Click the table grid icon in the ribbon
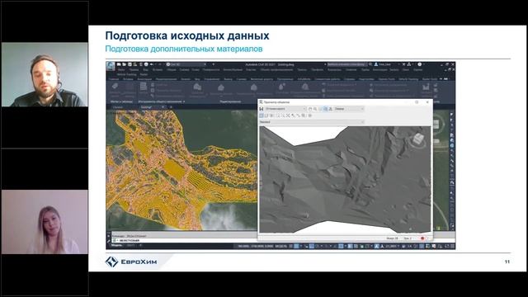 [x=143, y=87]
